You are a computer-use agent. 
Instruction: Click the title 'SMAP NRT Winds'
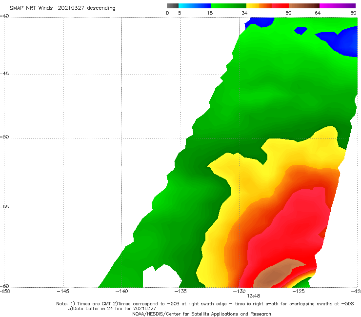31,8
